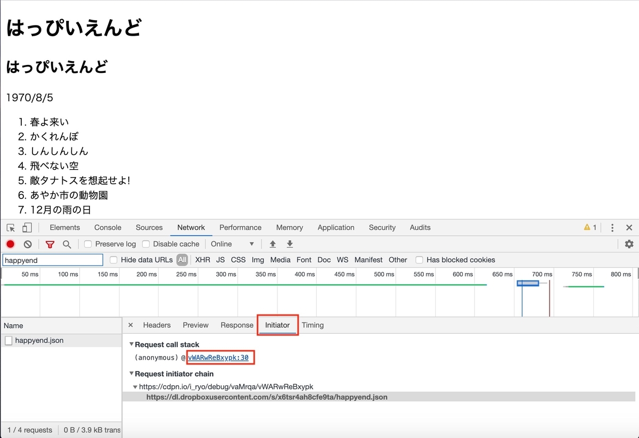This screenshot has width=639, height=438.
Task: Collapse Request call stack section
Action: click(132, 345)
